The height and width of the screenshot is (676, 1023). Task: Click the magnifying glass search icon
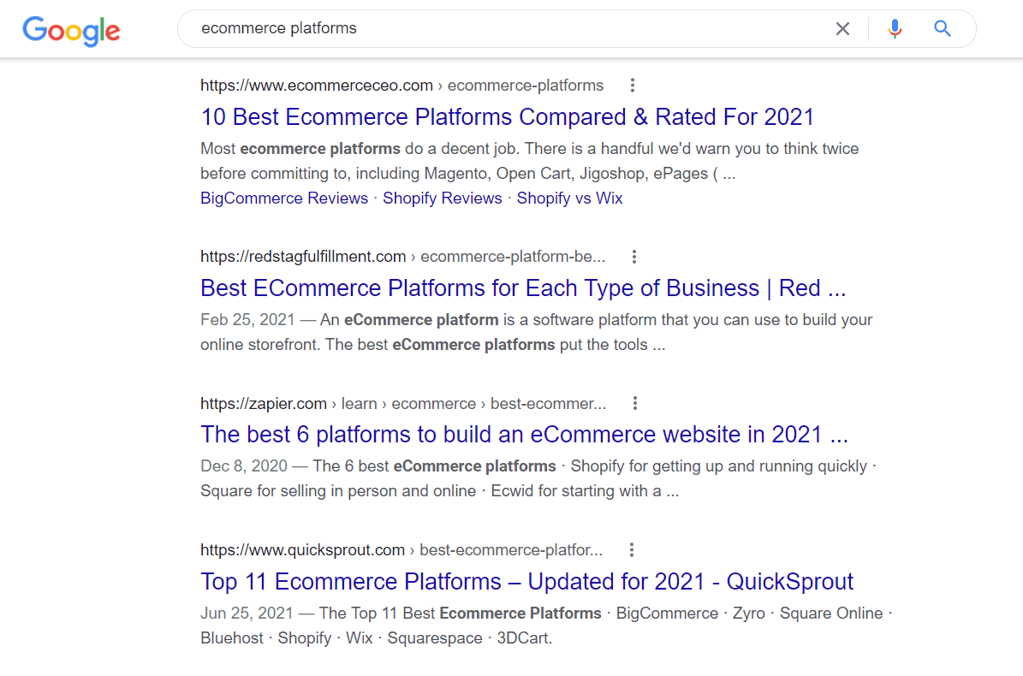[942, 29]
